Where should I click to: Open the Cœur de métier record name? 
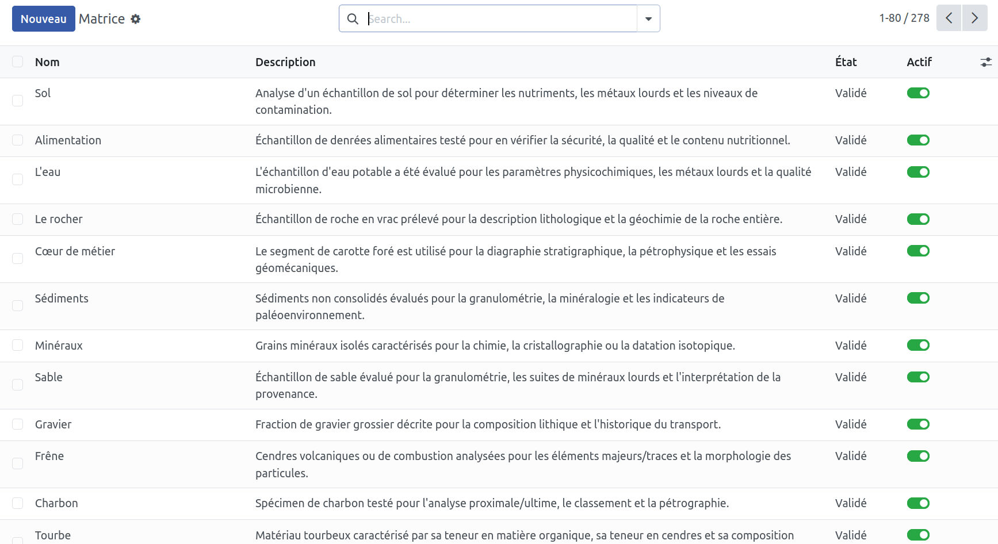(x=75, y=251)
